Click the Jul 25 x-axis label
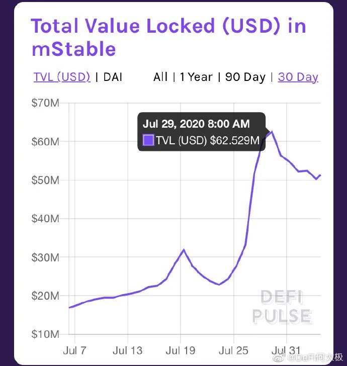Screen dimensions: 347x366 (x=233, y=350)
